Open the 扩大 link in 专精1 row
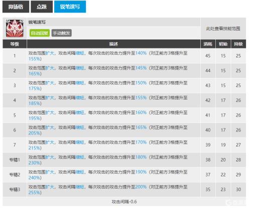Image resolution: width=257 pixels, height=209 pixels. coord(50,157)
